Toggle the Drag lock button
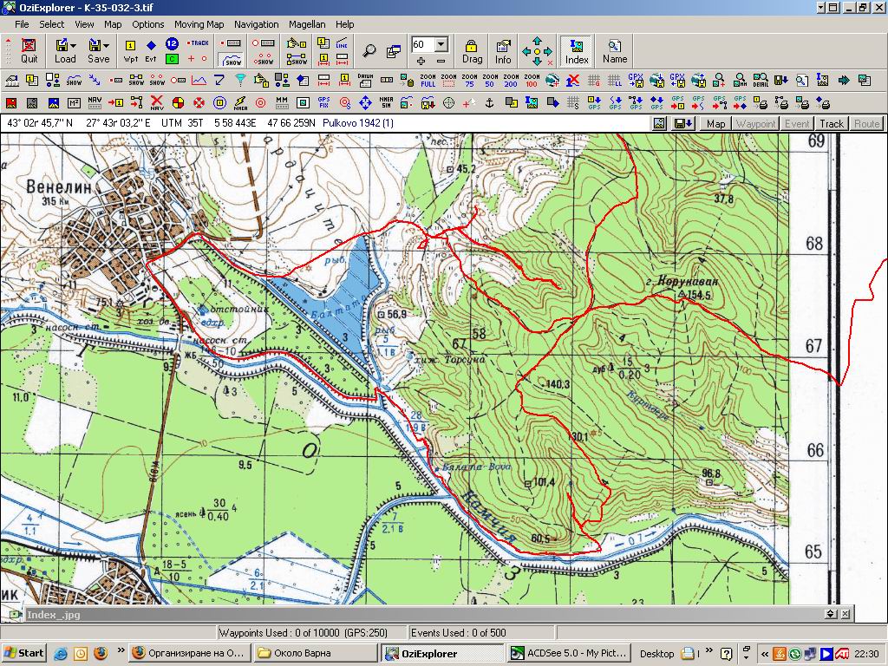888x666 pixels. tap(472, 50)
